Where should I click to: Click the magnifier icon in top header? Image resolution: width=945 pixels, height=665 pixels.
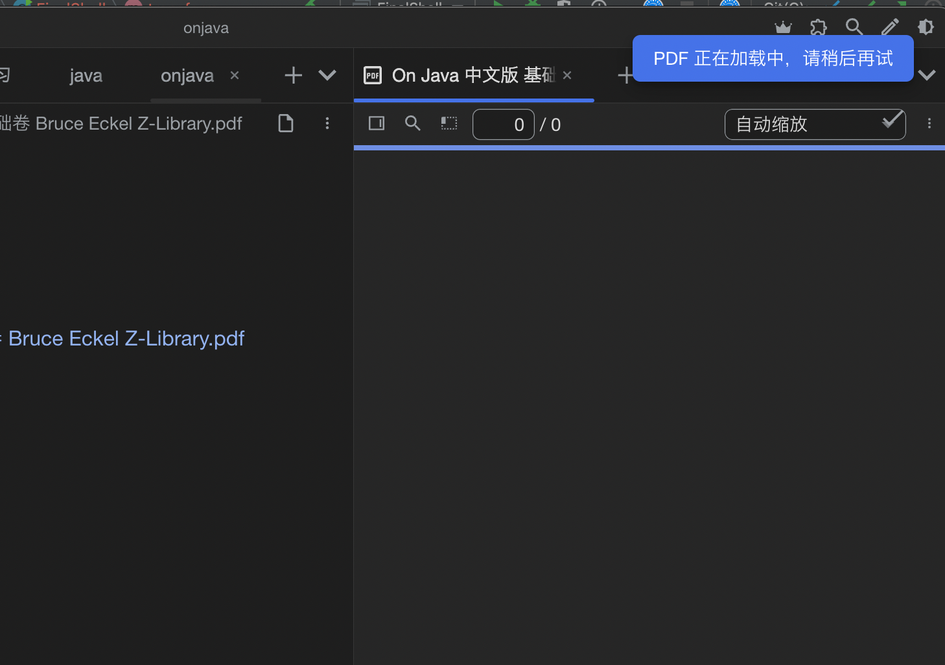coord(854,27)
